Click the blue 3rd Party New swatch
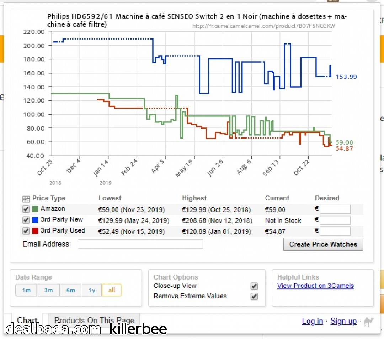The height and width of the screenshot is (339, 384). [x=35, y=220]
